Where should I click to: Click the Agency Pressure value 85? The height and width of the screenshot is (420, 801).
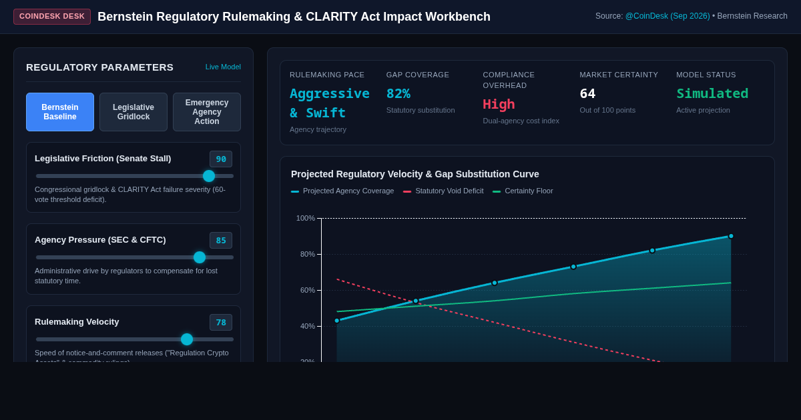click(221, 240)
